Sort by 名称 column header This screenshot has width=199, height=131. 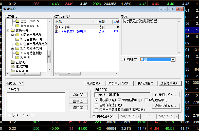(x=76, y=22)
